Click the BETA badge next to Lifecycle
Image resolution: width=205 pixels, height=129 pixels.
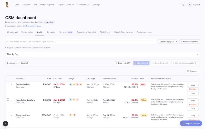coord(70,32)
